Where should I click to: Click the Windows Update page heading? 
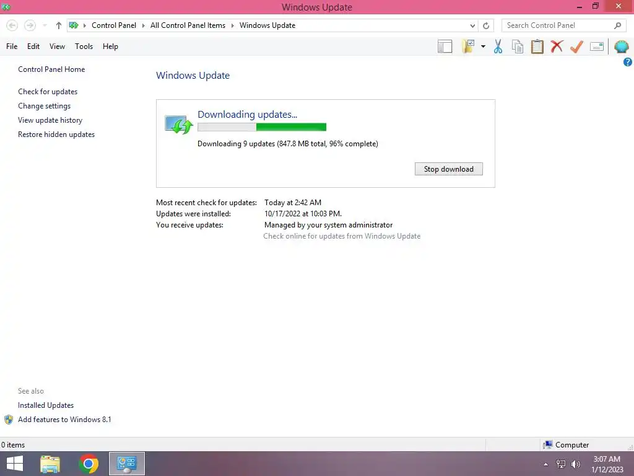193,75
